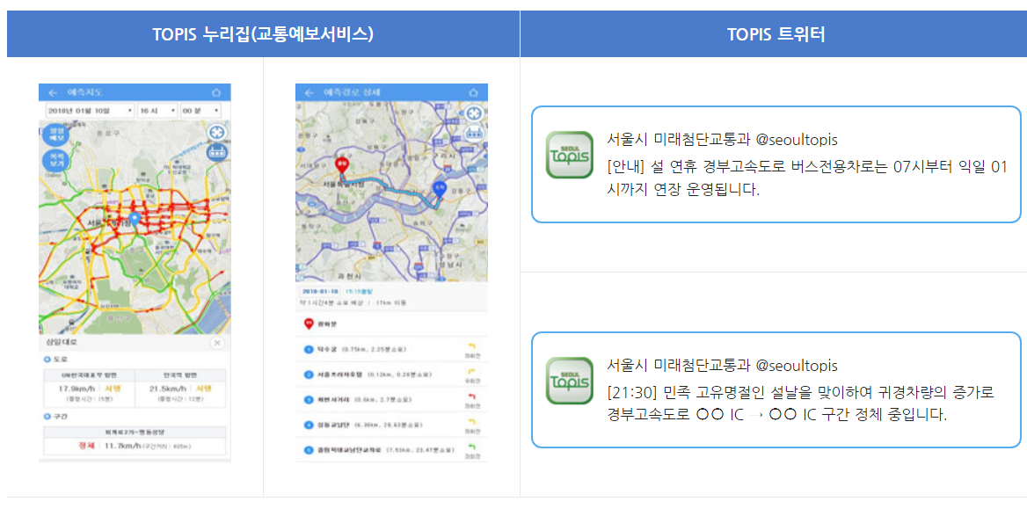Click the [안내] 설 연휴 tweet text

point(807,178)
